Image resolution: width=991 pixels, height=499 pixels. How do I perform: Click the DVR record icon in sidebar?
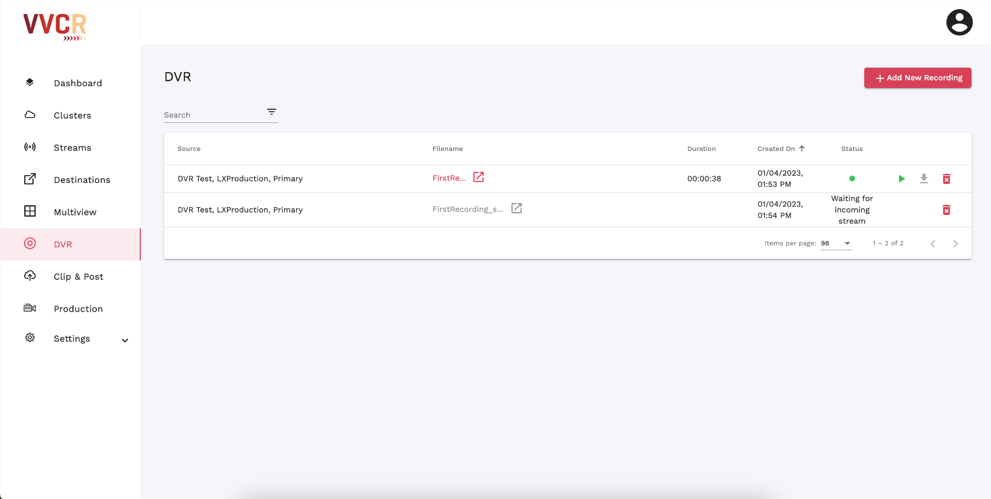[30, 243]
